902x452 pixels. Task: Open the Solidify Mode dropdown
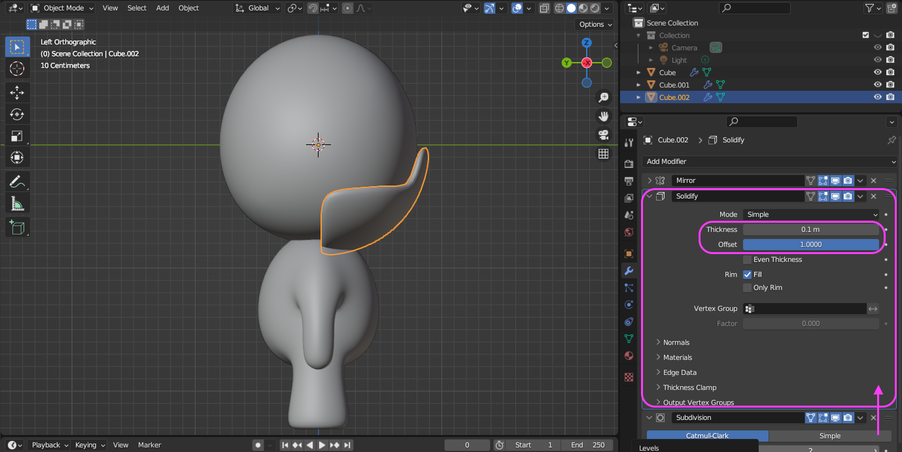coord(811,214)
